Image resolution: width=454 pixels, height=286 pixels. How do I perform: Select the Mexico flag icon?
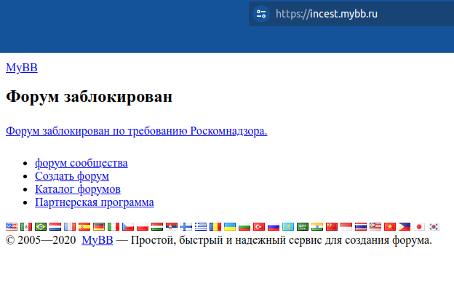point(26,226)
